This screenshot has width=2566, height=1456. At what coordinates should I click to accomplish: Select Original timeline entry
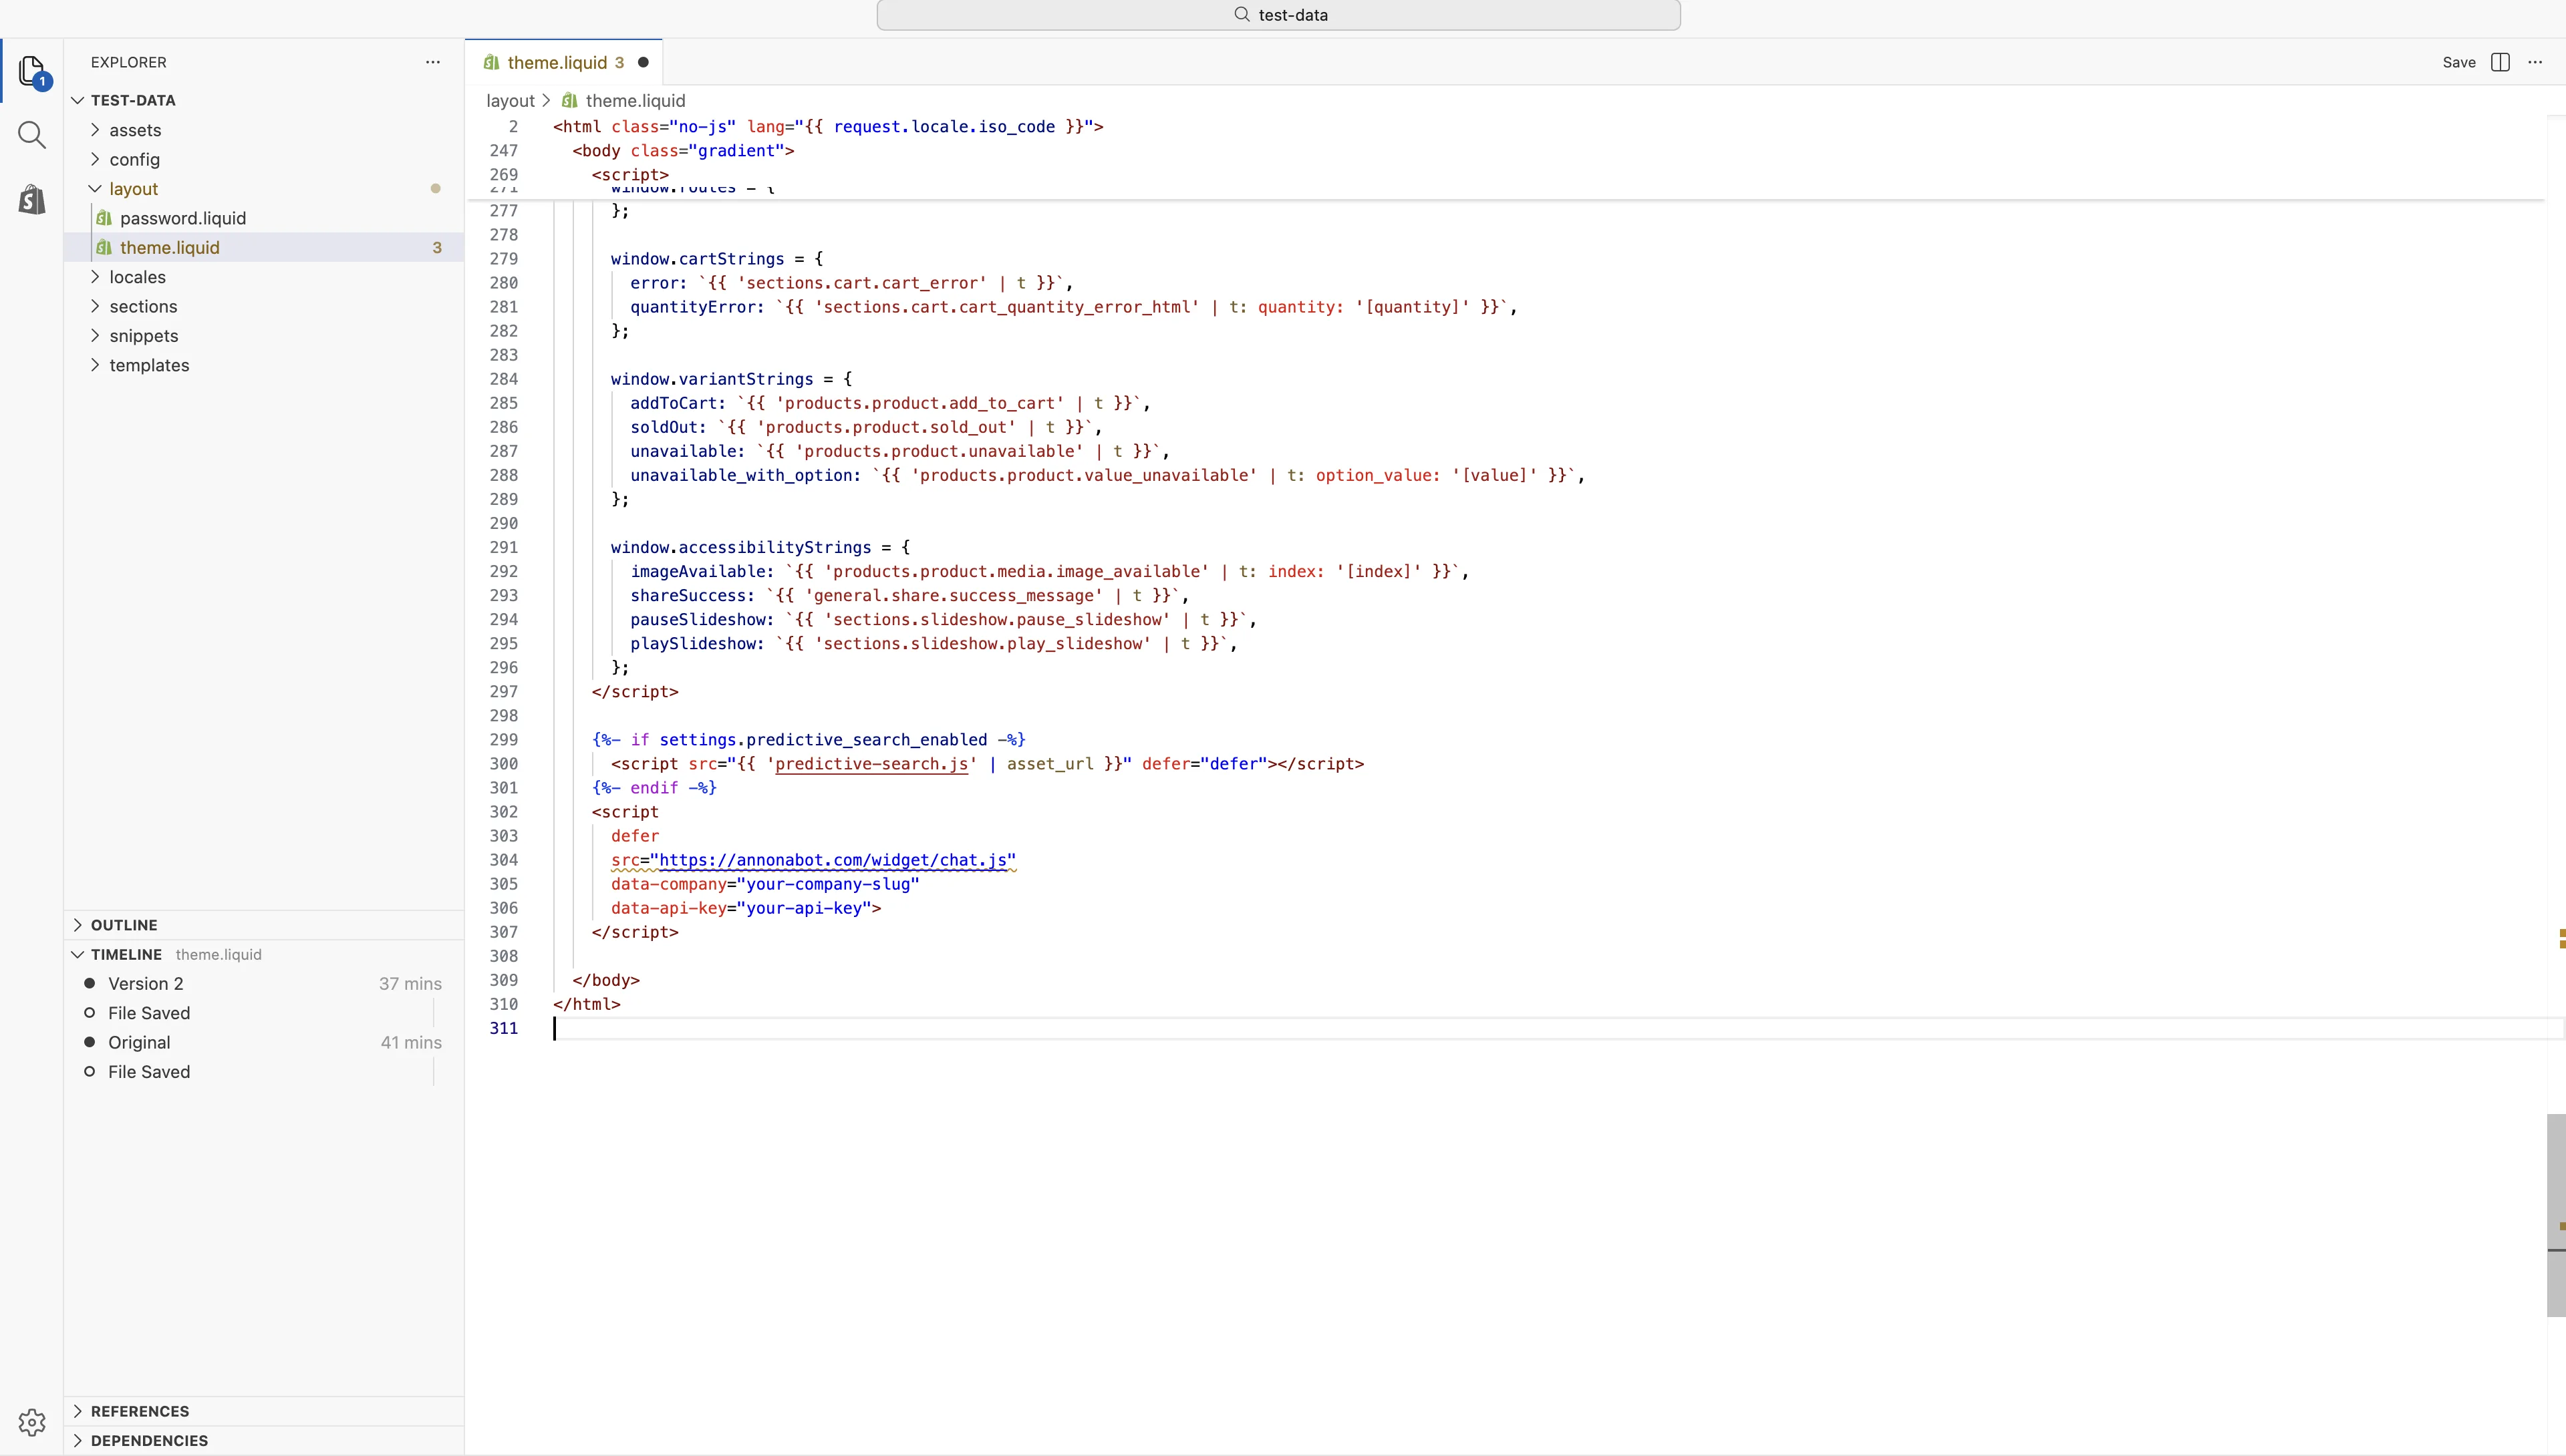264,1042
